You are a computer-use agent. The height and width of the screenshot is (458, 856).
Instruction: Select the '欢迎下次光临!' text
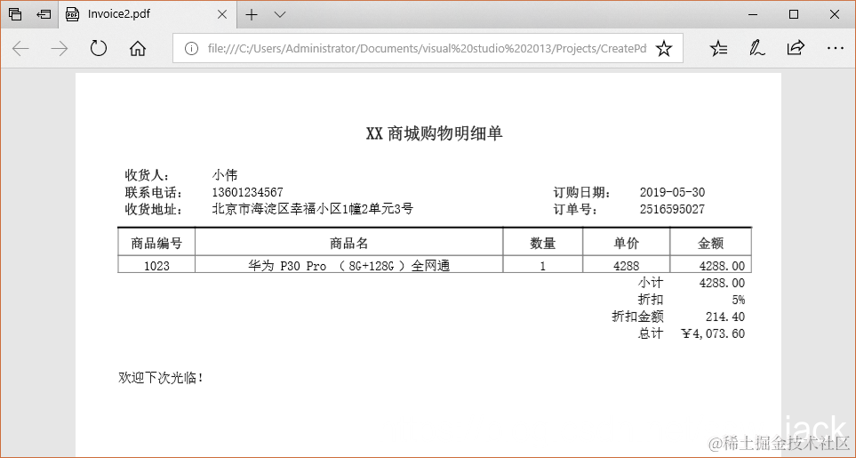161,378
